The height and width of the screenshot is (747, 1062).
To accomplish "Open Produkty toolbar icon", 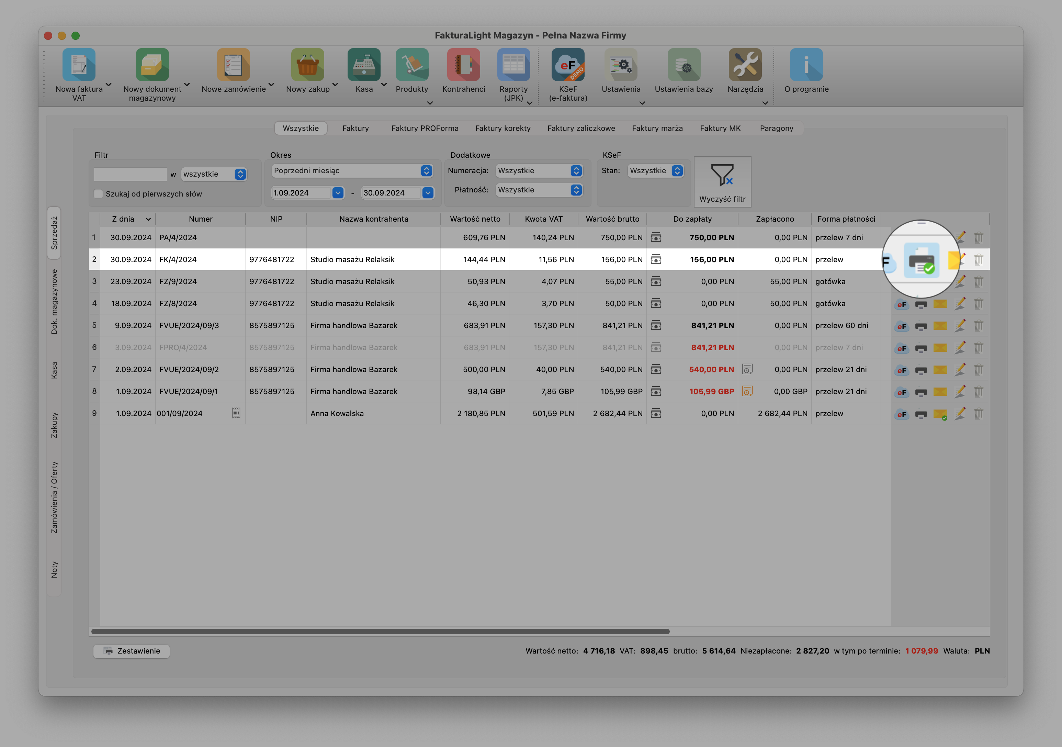I will (412, 65).
